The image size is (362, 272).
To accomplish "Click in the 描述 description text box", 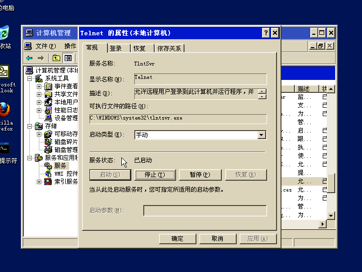I will (196, 94).
